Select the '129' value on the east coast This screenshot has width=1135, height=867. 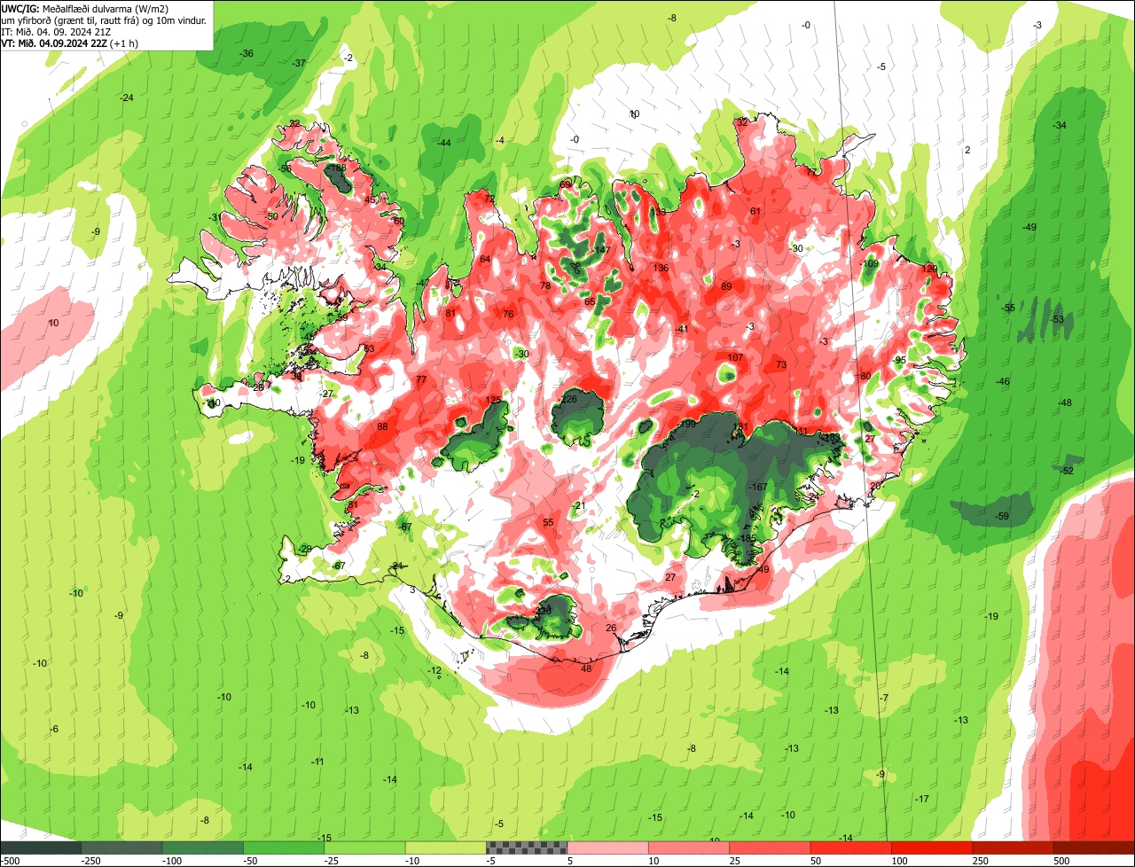(x=929, y=269)
